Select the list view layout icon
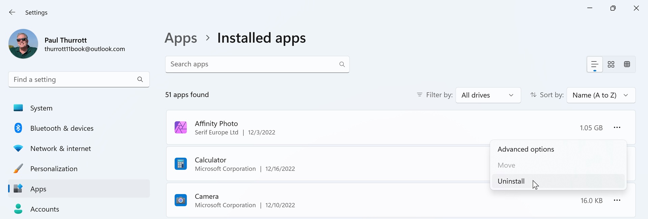Viewport: 648px width, 219px height. (595, 64)
